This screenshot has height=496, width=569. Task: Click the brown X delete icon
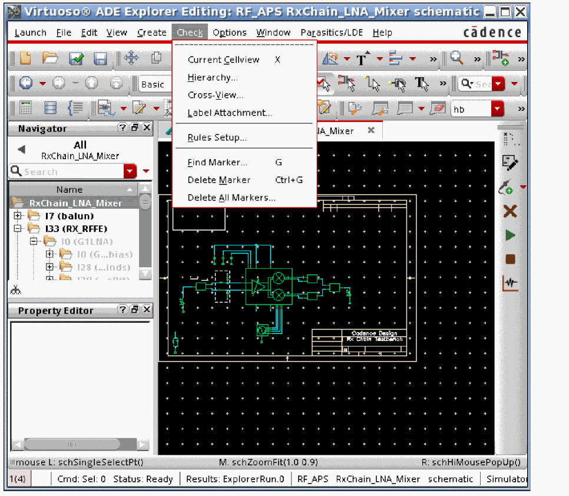(510, 211)
